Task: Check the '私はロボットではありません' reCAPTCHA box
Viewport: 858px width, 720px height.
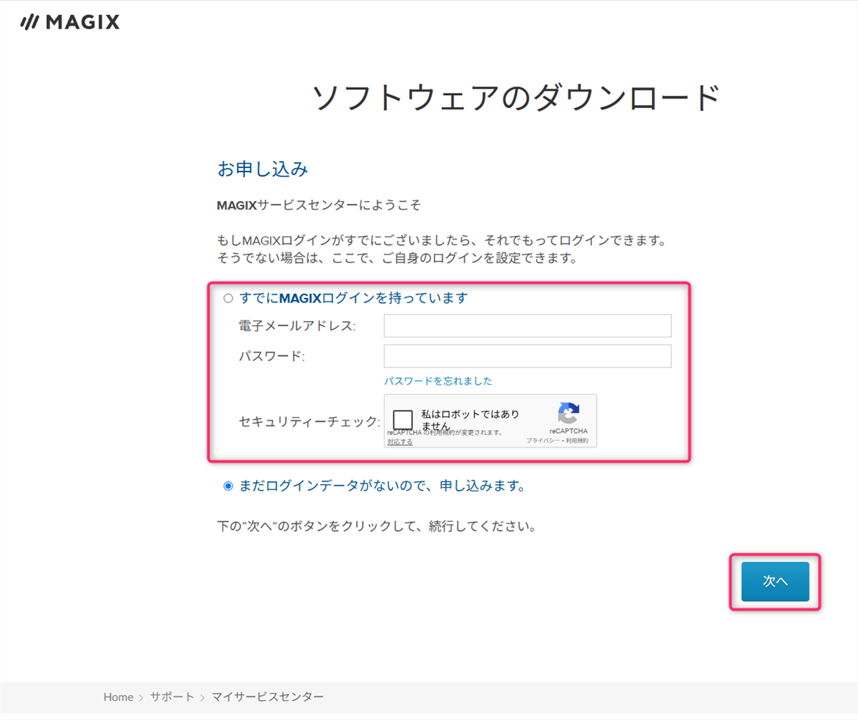Action: [x=403, y=420]
